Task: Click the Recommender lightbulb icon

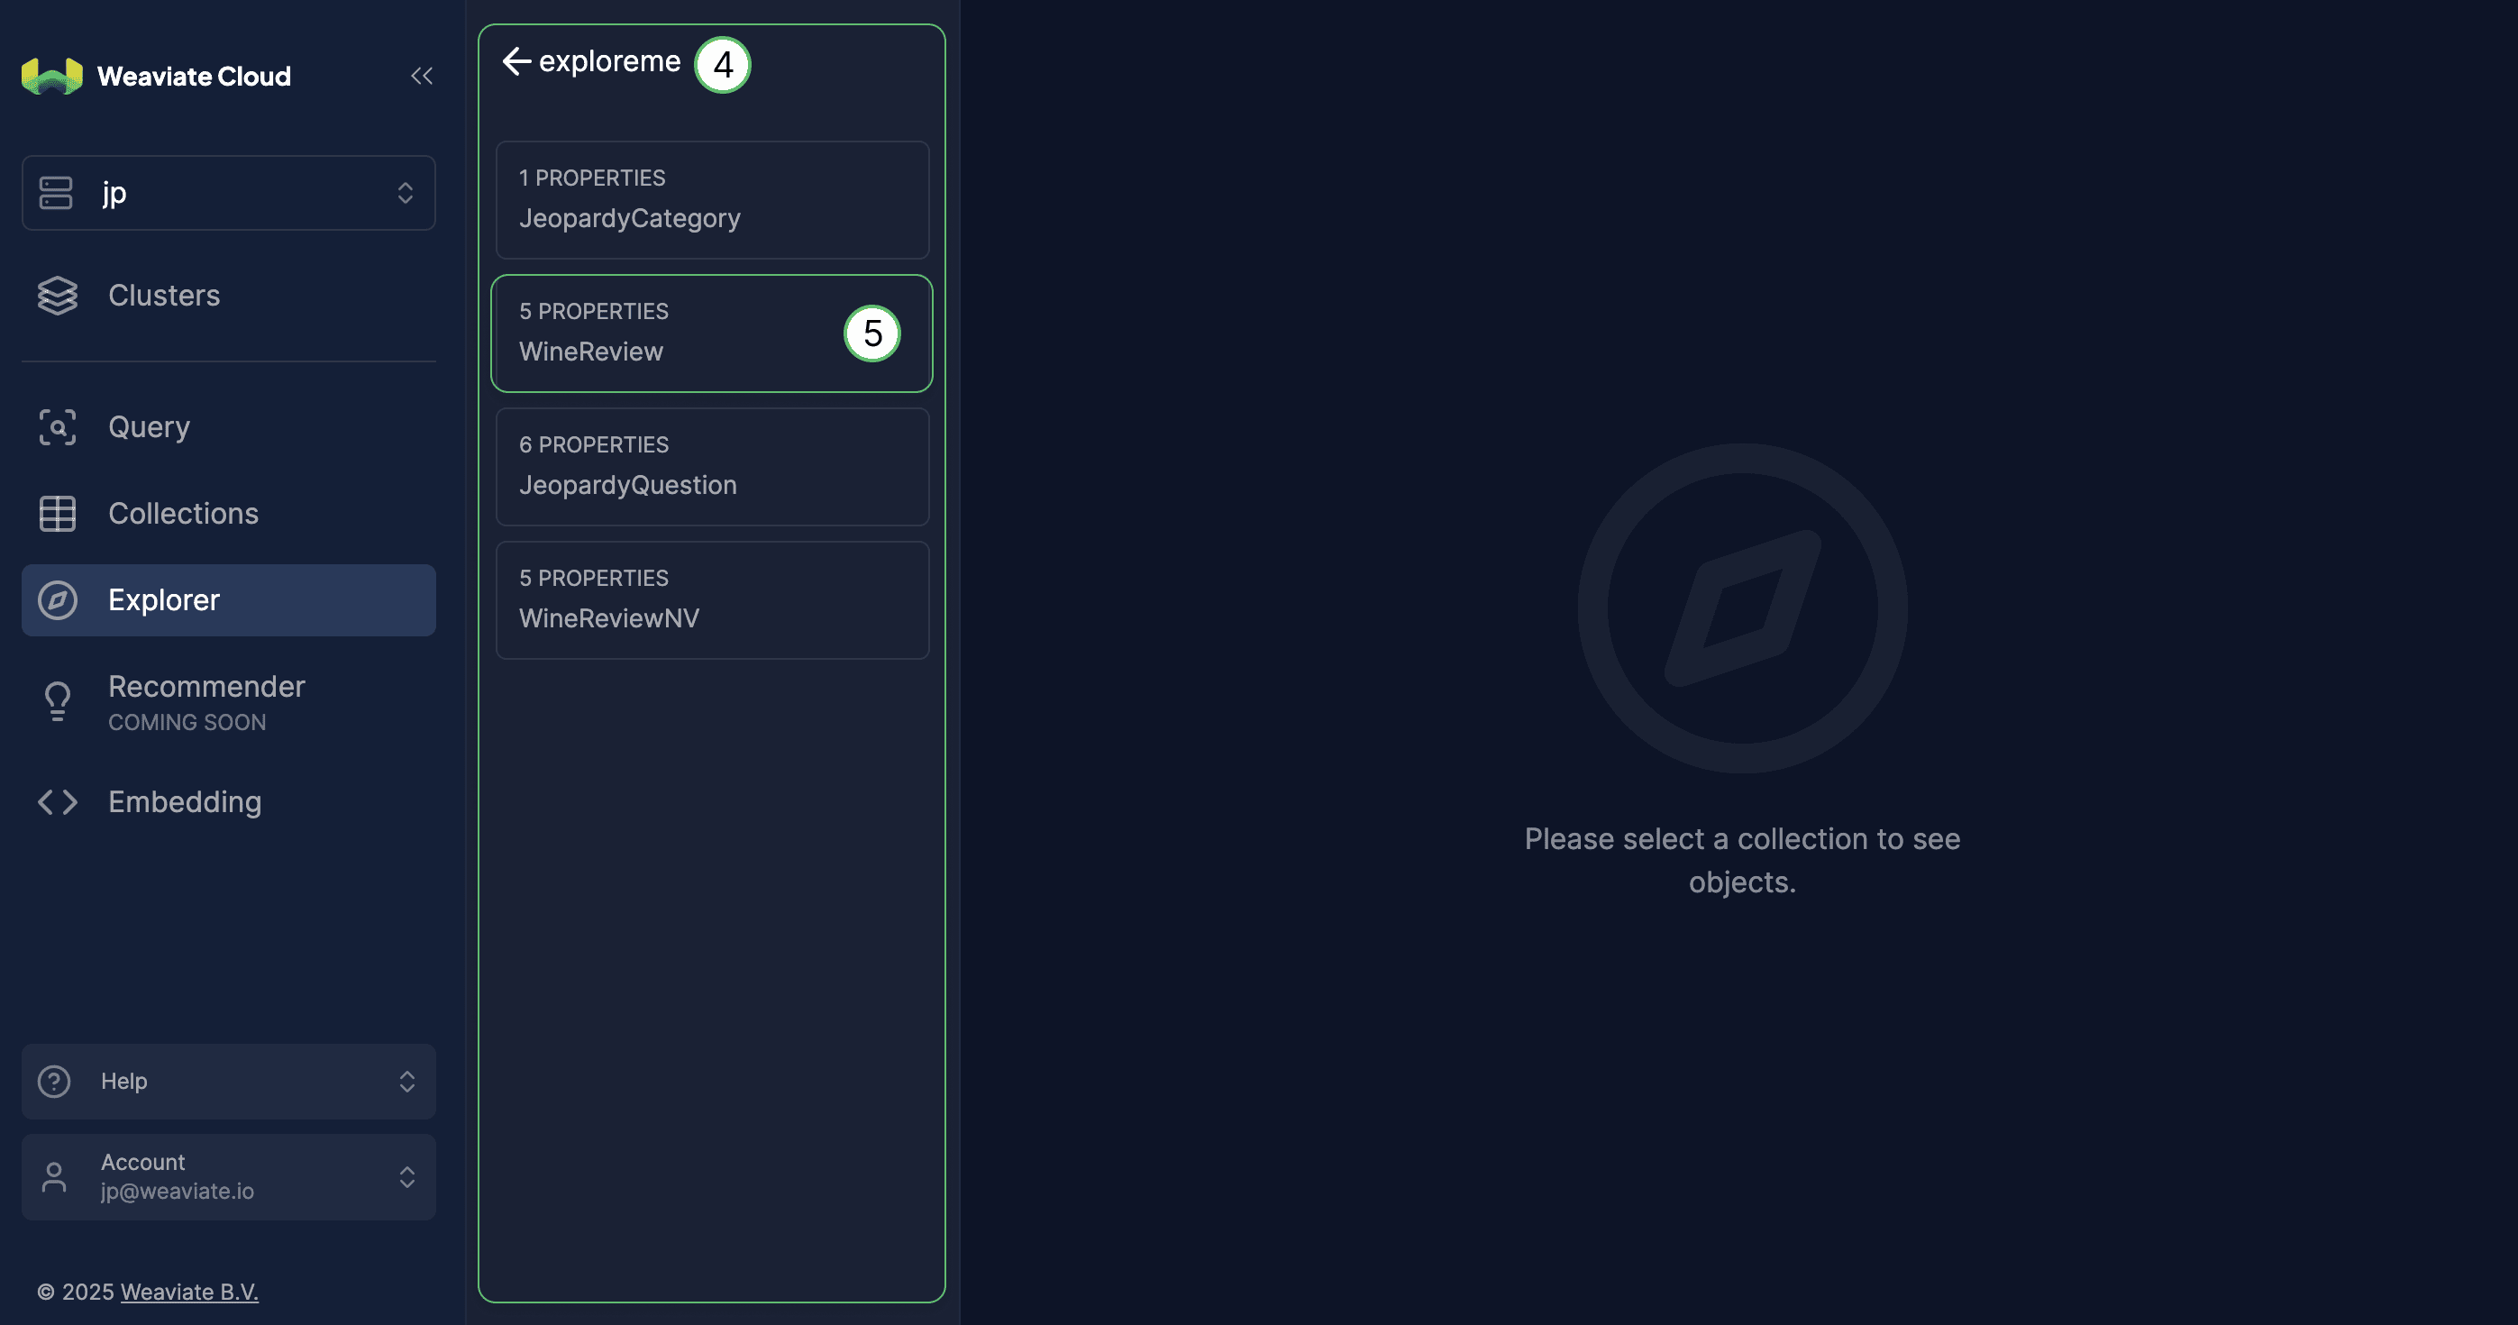Action: [x=58, y=702]
